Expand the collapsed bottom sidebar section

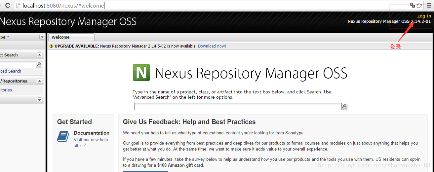(40, 100)
